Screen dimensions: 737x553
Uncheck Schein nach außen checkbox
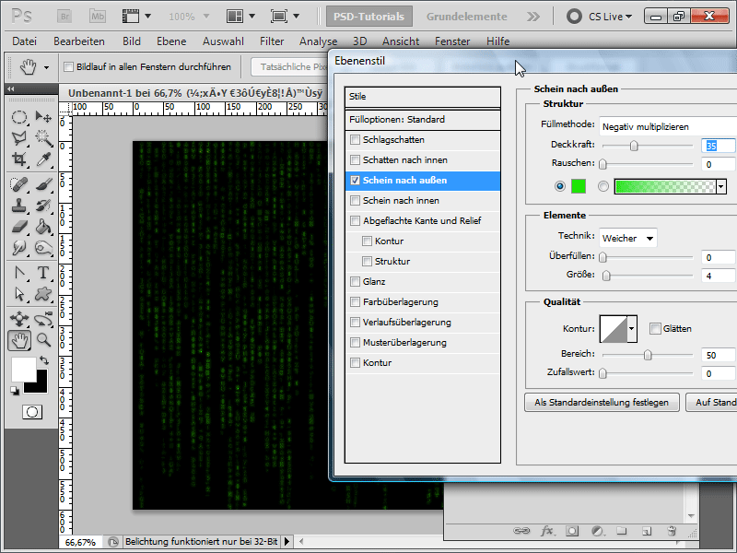pos(356,180)
